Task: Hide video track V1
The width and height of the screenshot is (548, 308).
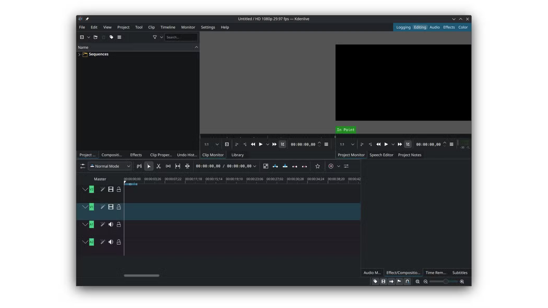Action: pyautogui.click(x=111, y=207)
